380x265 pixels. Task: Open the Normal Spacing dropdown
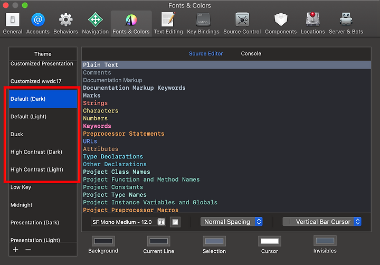232,222
